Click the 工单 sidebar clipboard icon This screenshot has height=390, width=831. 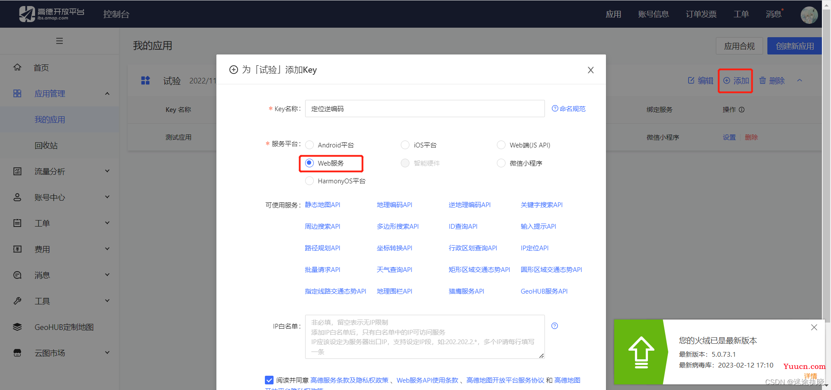point(17,223)
